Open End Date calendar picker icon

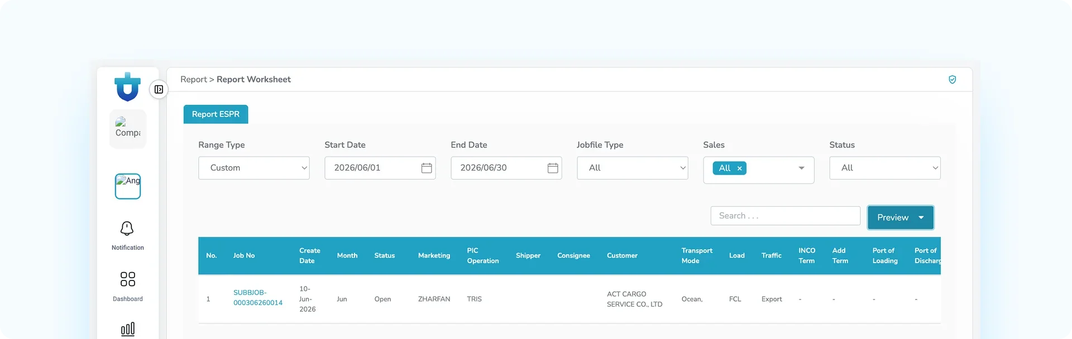point(553,168)
